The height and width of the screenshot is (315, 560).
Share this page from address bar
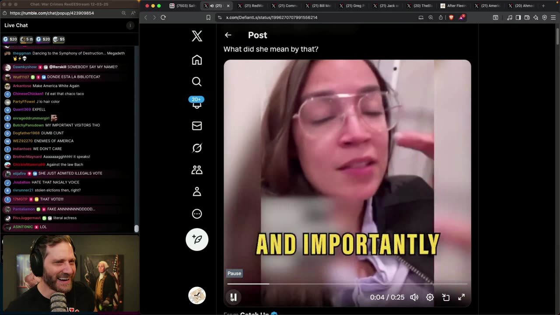pos(441,17)
